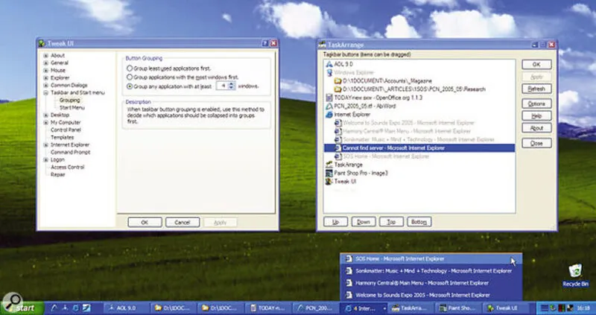Click page icon beside Sonikmatter in TaskArrange list

click(x=337, y=139)
